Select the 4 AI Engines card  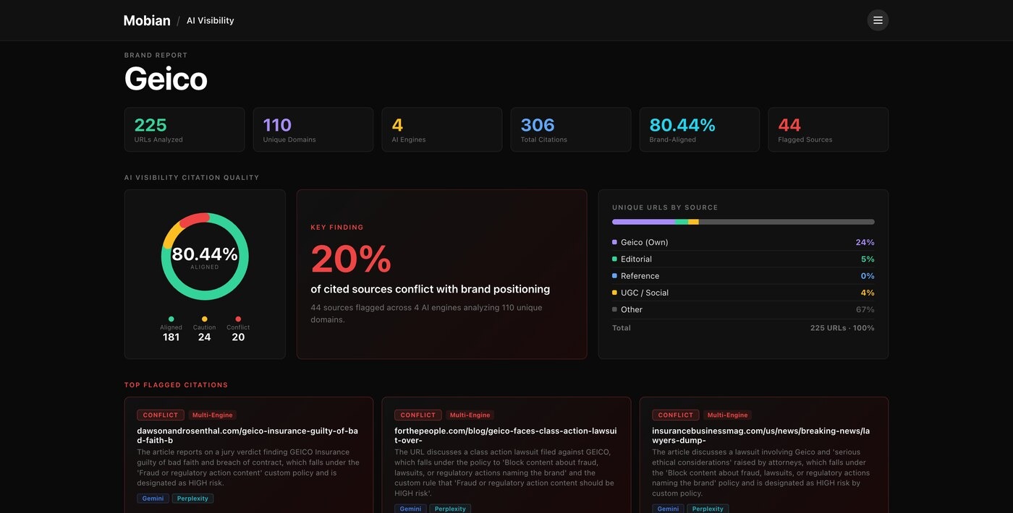[x=442, y=130]
